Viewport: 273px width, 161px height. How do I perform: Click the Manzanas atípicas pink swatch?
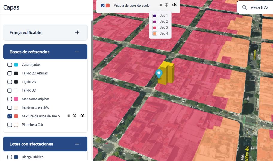tap(16, 99)
